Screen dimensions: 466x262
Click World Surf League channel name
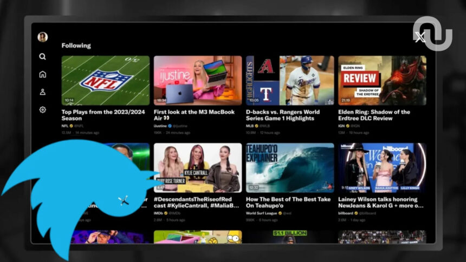pyautogui.click(x=262, y=213)
